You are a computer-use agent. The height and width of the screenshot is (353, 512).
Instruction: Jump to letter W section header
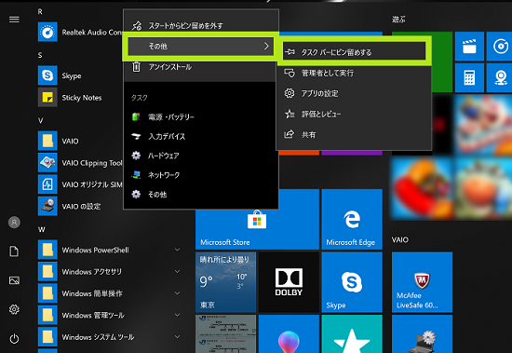tap(42, 229)
